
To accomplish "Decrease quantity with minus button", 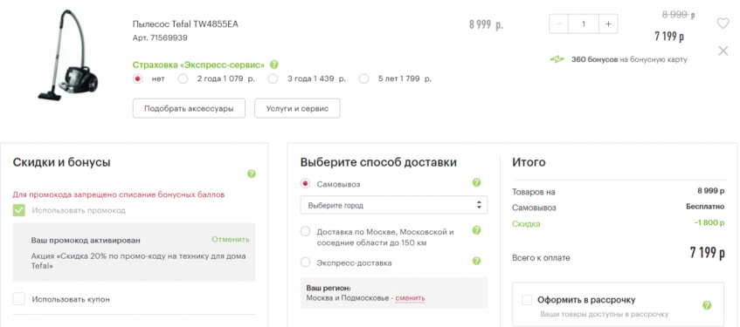I will point(559,24).
